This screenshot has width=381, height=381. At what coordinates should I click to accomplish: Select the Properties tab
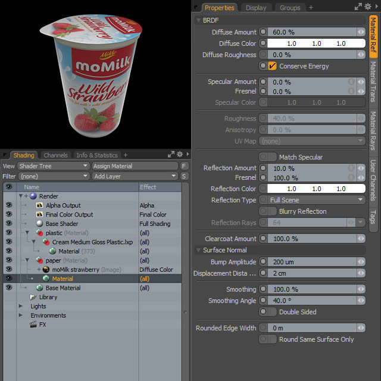tap(220, 8)
